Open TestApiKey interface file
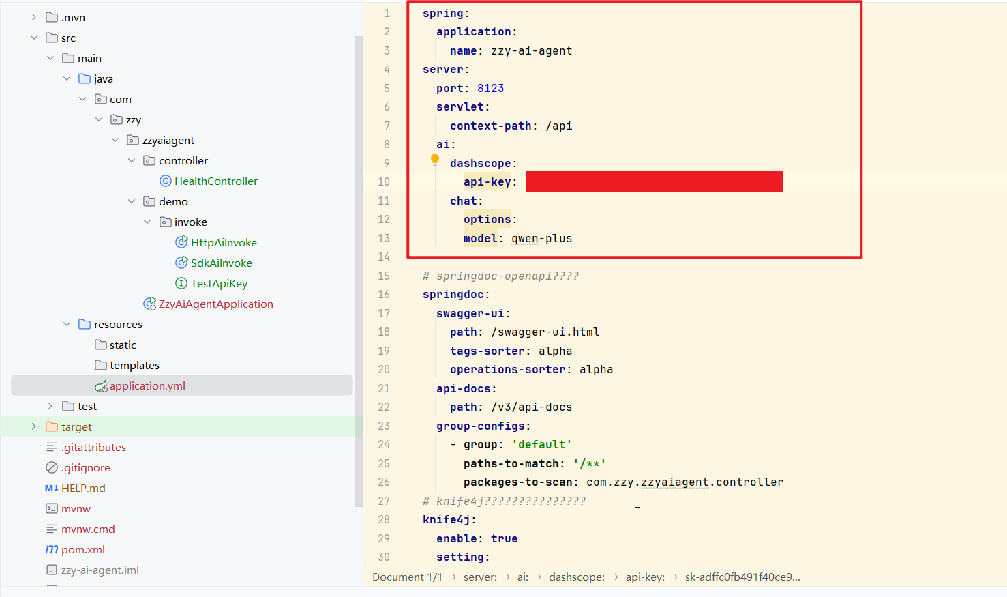The width and height of the screenshot is (1007, 597). pos(219,283)
